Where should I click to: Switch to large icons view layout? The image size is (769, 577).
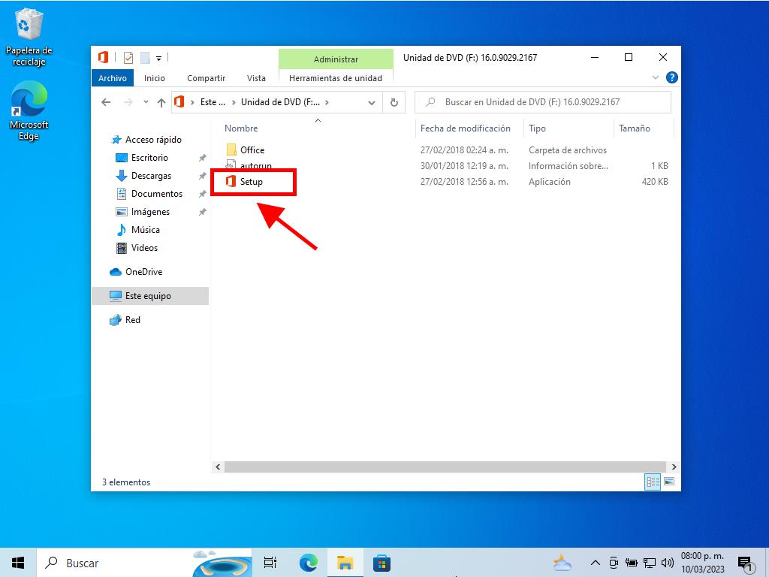(669, 482)
